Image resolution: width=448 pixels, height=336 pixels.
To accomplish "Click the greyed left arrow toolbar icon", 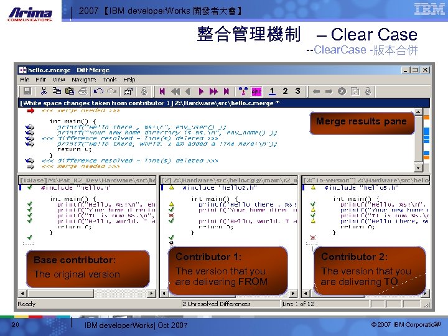I will coord(316,91).
